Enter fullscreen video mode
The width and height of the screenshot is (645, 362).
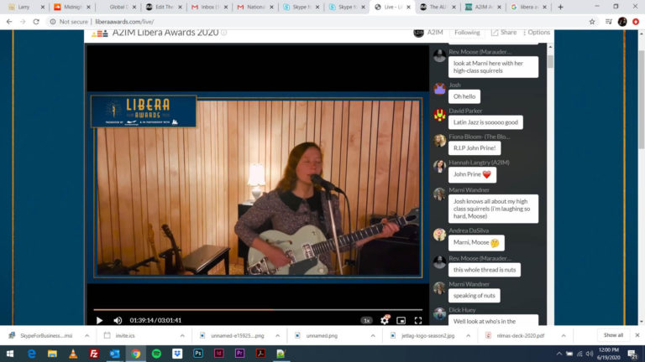[x=418, y=320]
